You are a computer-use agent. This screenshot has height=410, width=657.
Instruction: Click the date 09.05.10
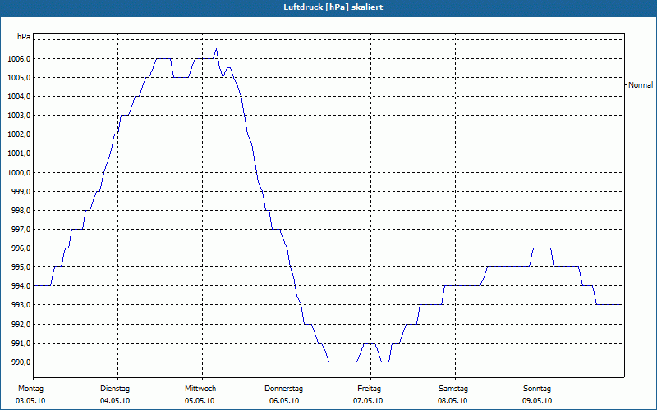tap(537, 401)
